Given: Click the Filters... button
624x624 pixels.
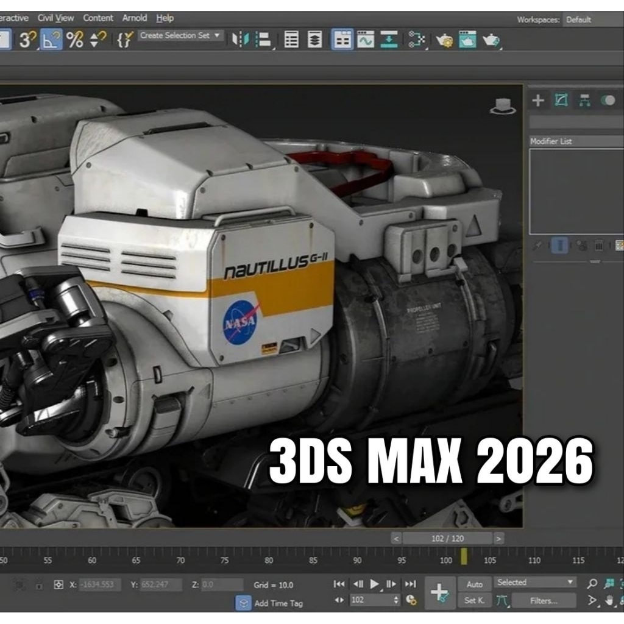Looking at the screenshot, I should click(x=544, y=600).
